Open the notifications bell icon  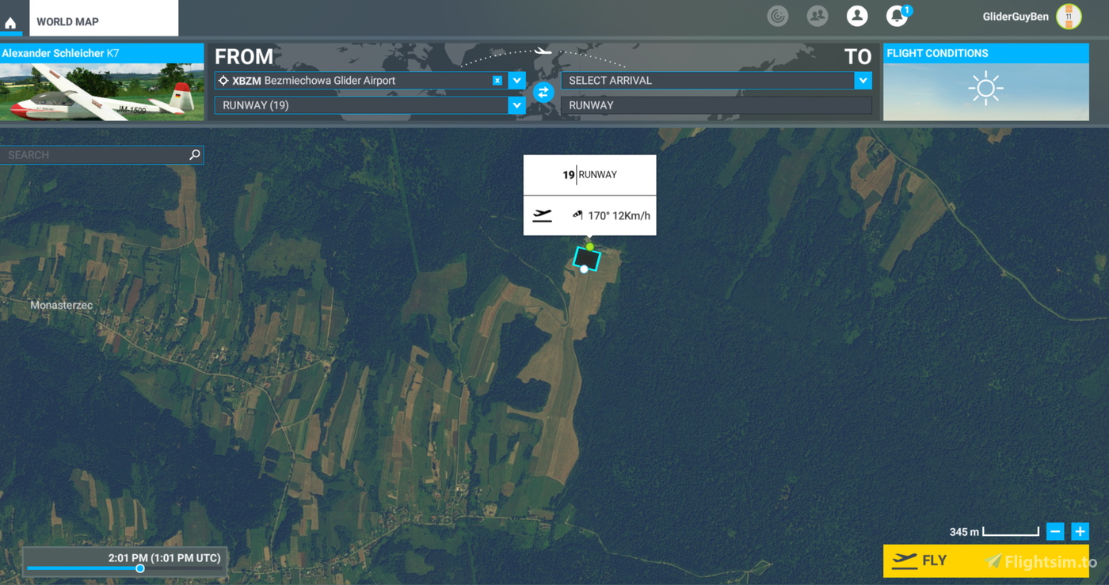tap(896, 16)
